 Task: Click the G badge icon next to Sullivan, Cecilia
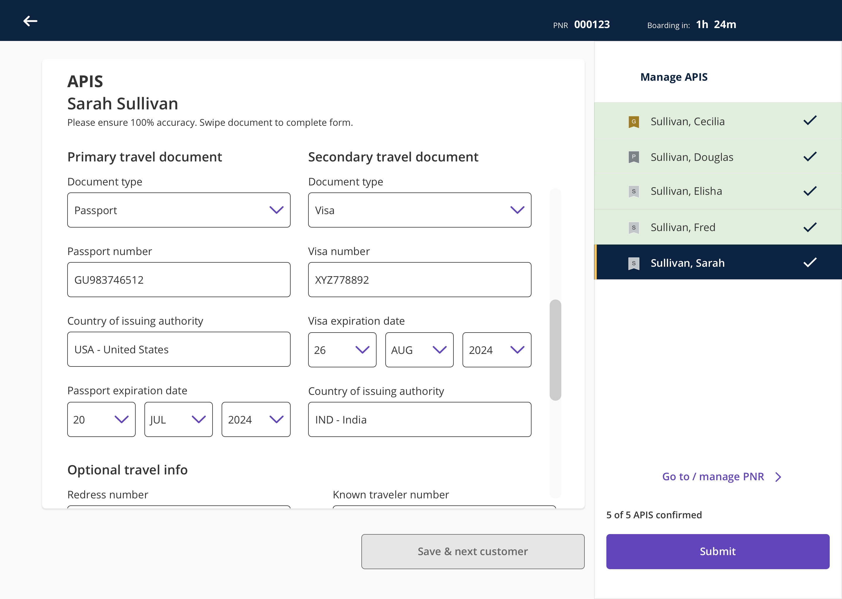[x=634, y=122]
